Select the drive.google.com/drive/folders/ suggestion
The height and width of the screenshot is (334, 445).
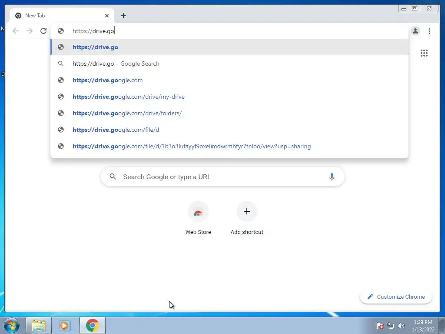pos(229,113)
